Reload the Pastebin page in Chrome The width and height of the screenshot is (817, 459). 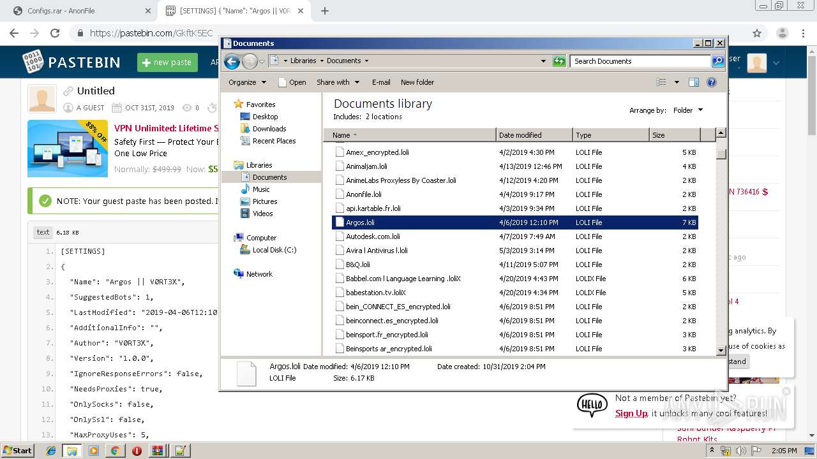(55, 33)
